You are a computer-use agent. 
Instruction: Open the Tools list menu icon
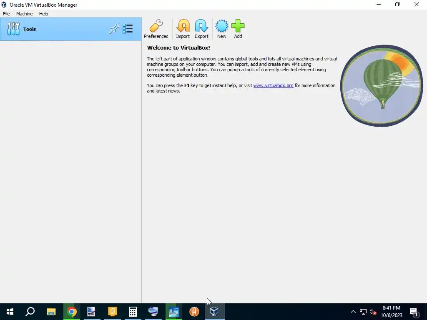[128, 29]
